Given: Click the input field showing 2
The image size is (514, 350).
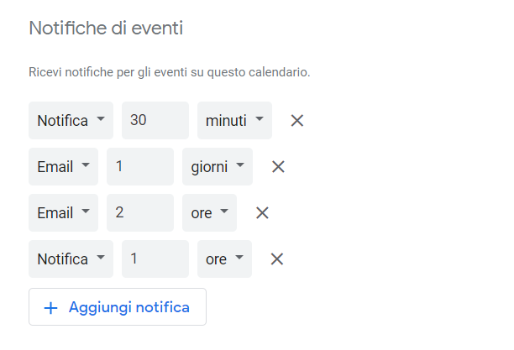Looking at the screenshot, I should tap(139, 213).
